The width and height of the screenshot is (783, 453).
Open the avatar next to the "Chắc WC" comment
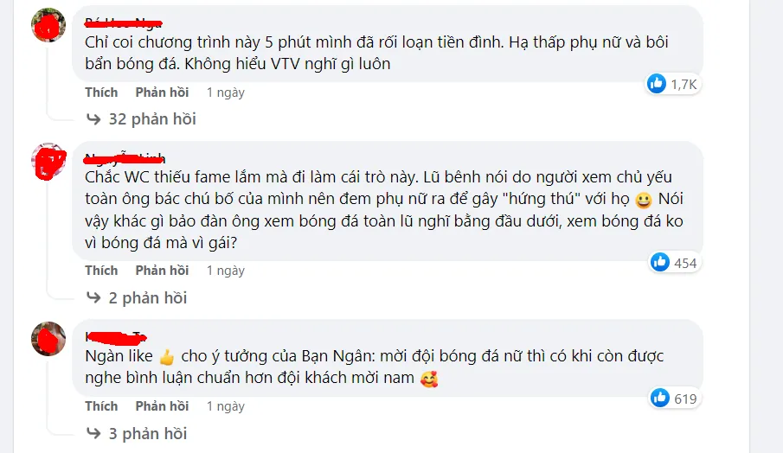tap(48, 160)
